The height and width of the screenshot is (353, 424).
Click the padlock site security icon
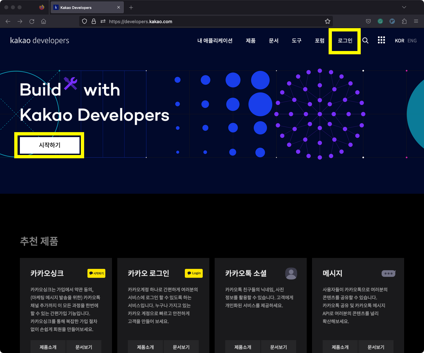94,22
